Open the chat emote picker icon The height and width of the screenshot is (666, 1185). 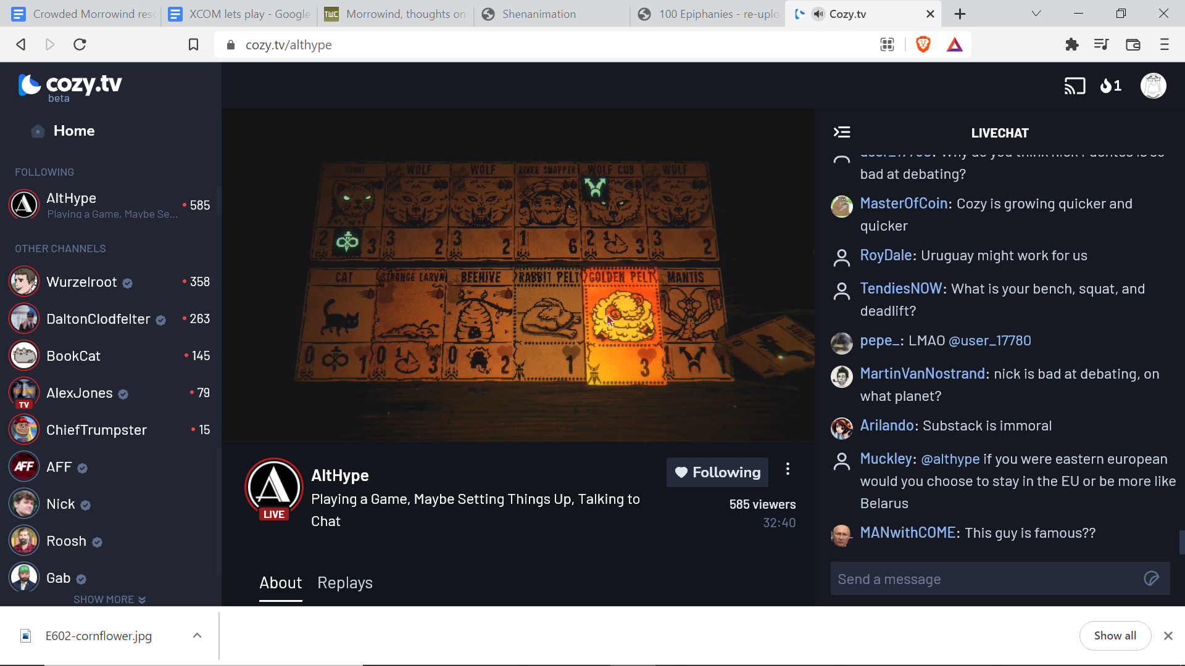pyautogui.click(x=1151, y=578)
